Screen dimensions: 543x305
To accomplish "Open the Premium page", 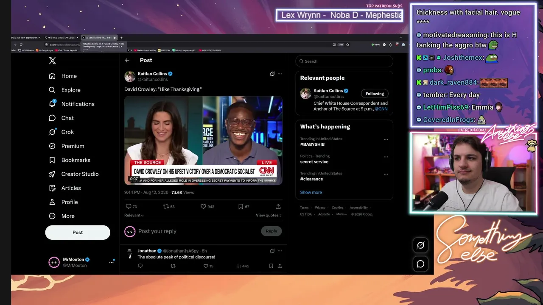I will click(67, 146).
